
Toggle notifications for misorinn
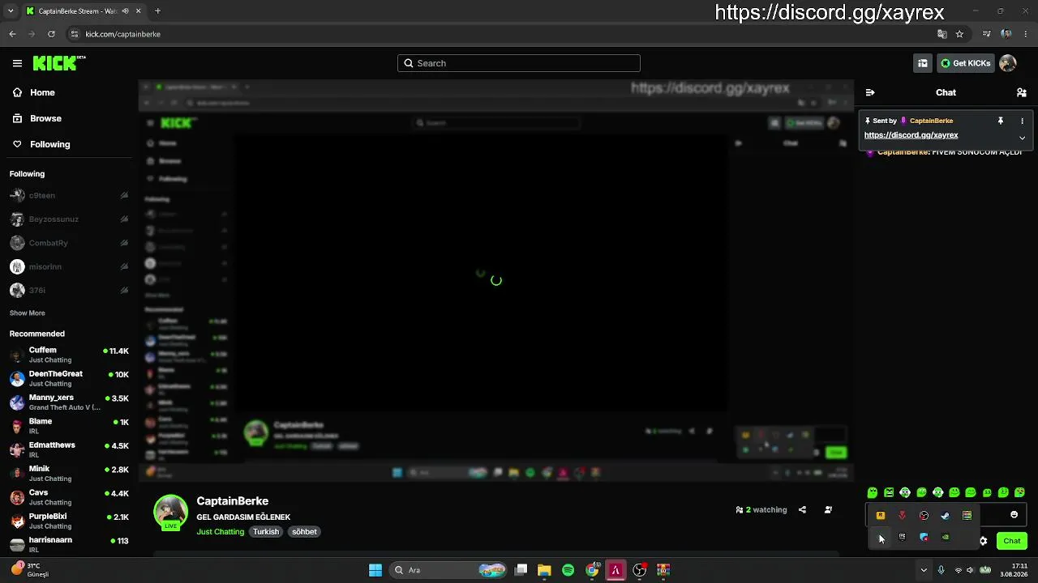(x=124, y=266)
